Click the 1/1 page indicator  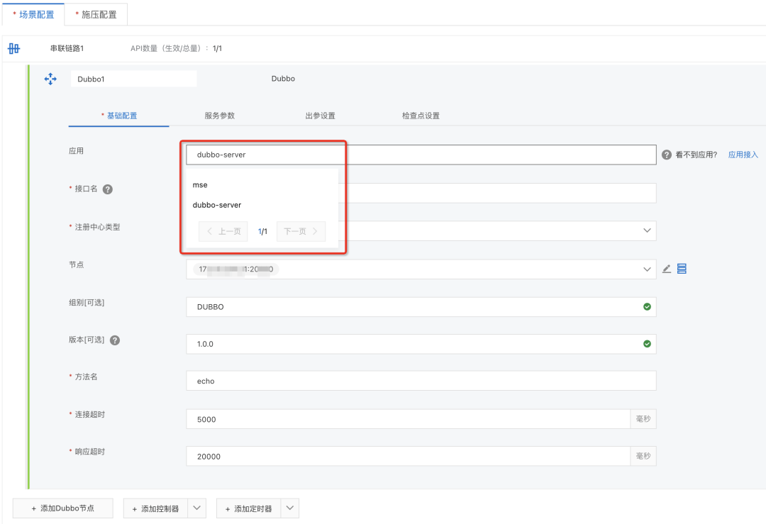[262, 231]
